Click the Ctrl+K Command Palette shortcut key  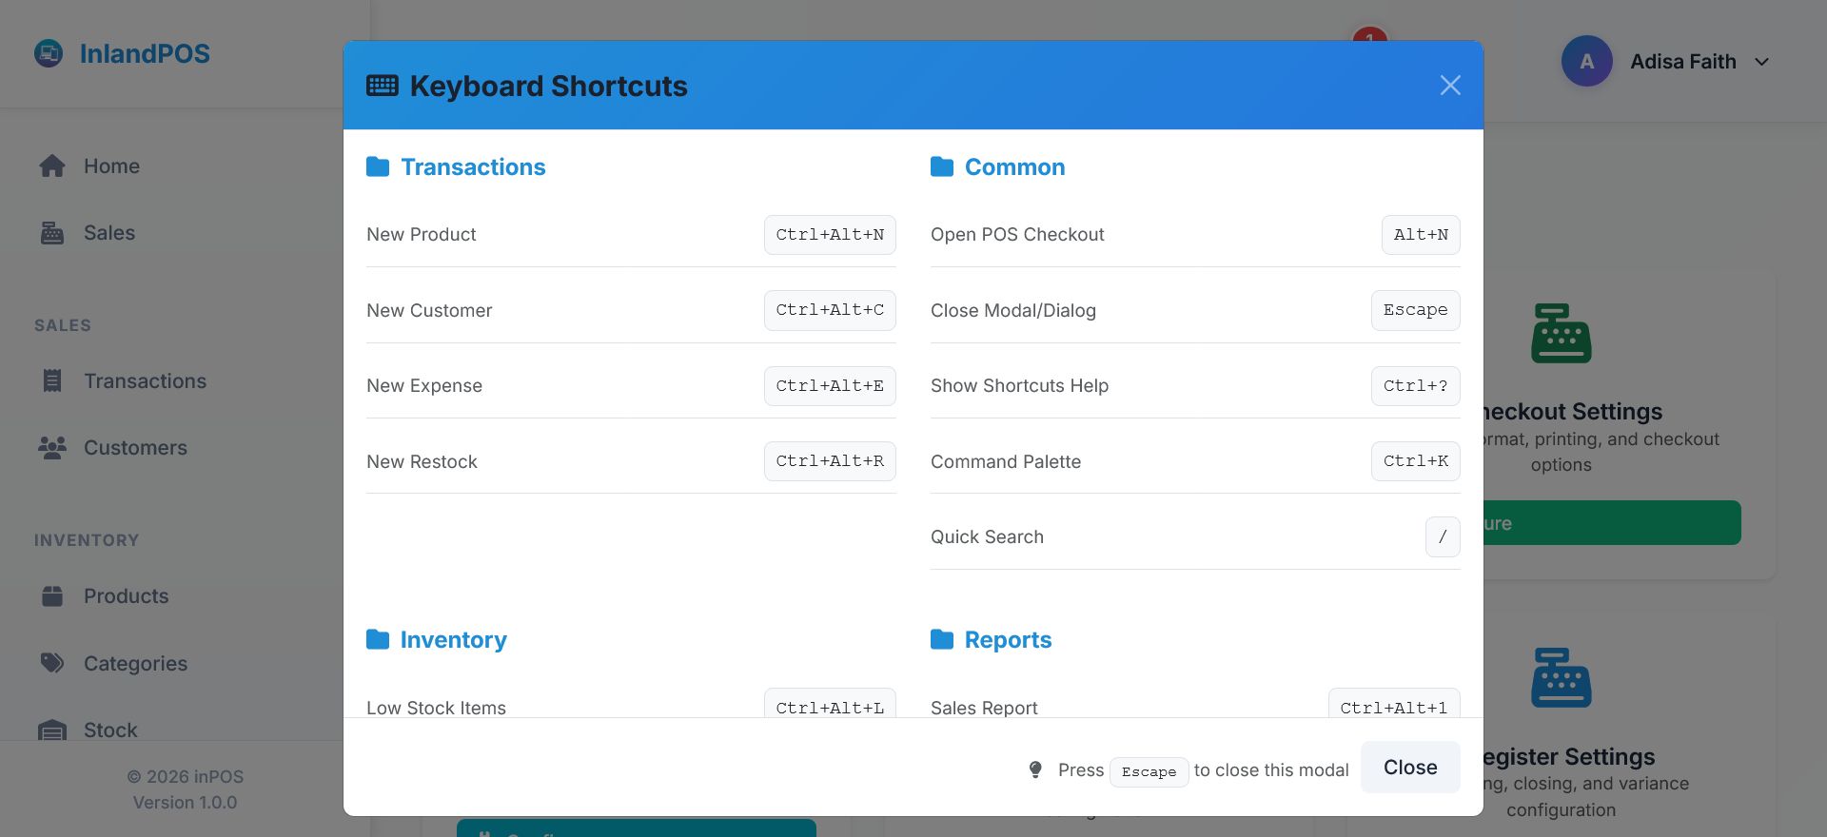(x=1415, y=461)
